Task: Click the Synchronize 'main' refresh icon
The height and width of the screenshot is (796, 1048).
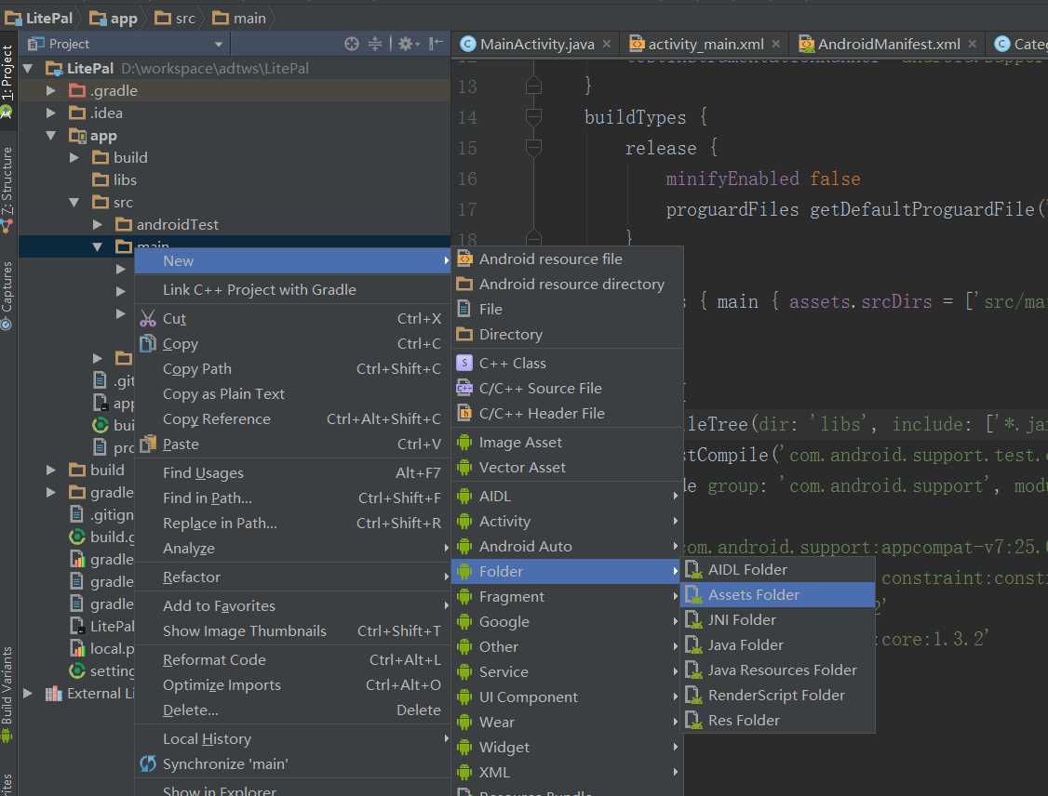Action: (x=148, y=763)
